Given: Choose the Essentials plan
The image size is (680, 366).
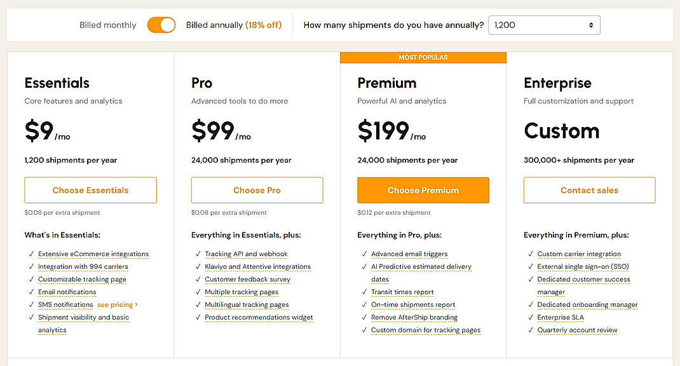Looking at the screenshot, I should [90, 190].
